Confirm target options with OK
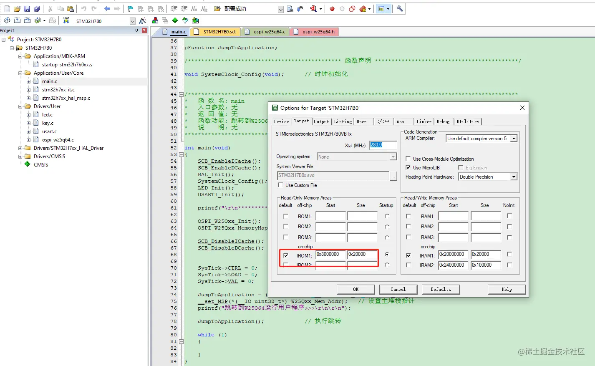The width and height of the screenshot is (595, 366). (x=356, y=289)
